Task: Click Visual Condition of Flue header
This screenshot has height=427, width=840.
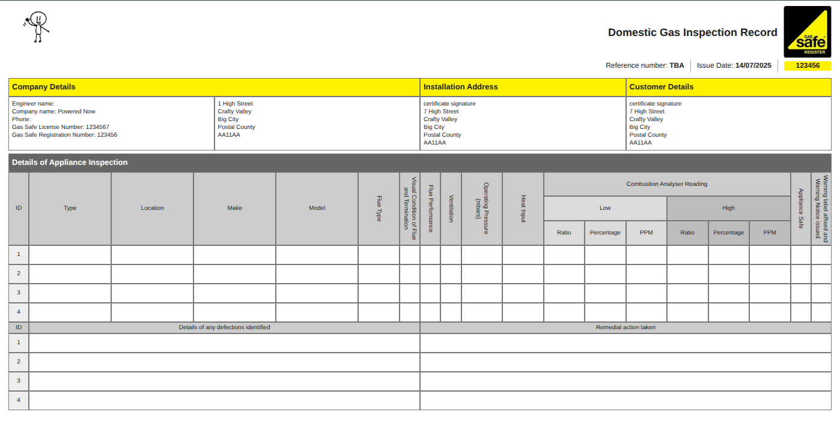Action: pos(410,209)
